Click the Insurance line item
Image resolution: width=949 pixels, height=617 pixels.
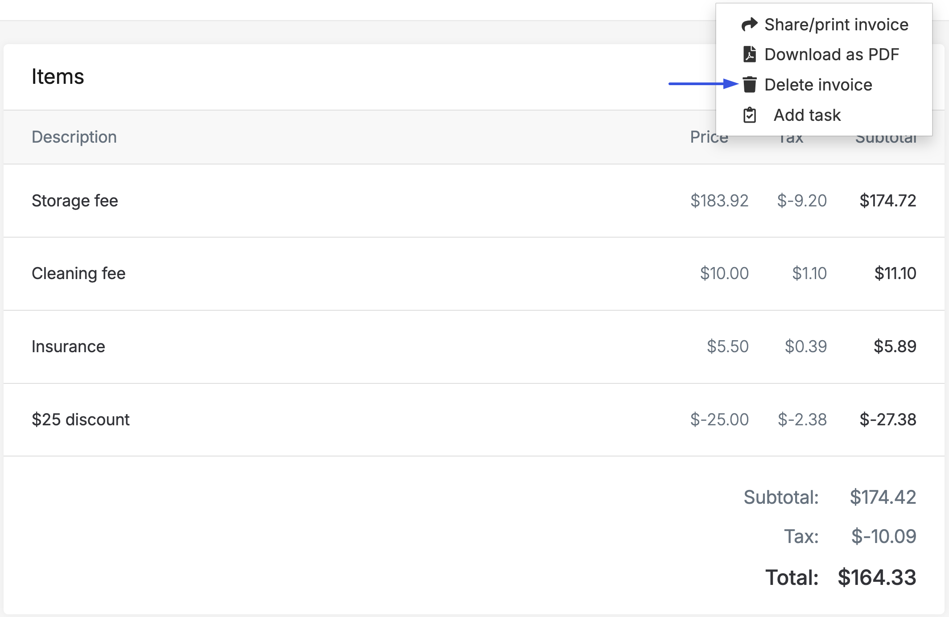(x=68, y=346)
